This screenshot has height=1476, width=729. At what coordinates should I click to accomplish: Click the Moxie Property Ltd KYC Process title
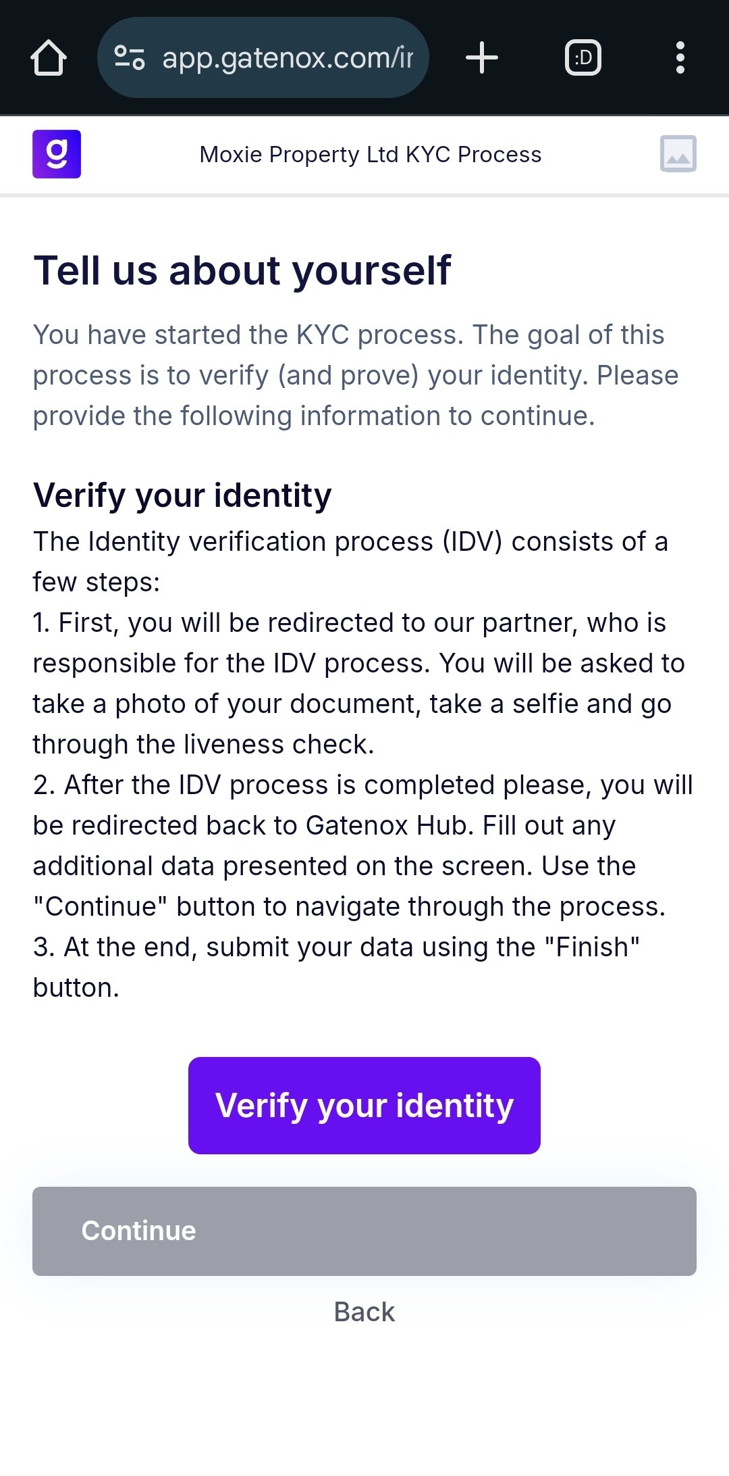[x=371, y=155]
